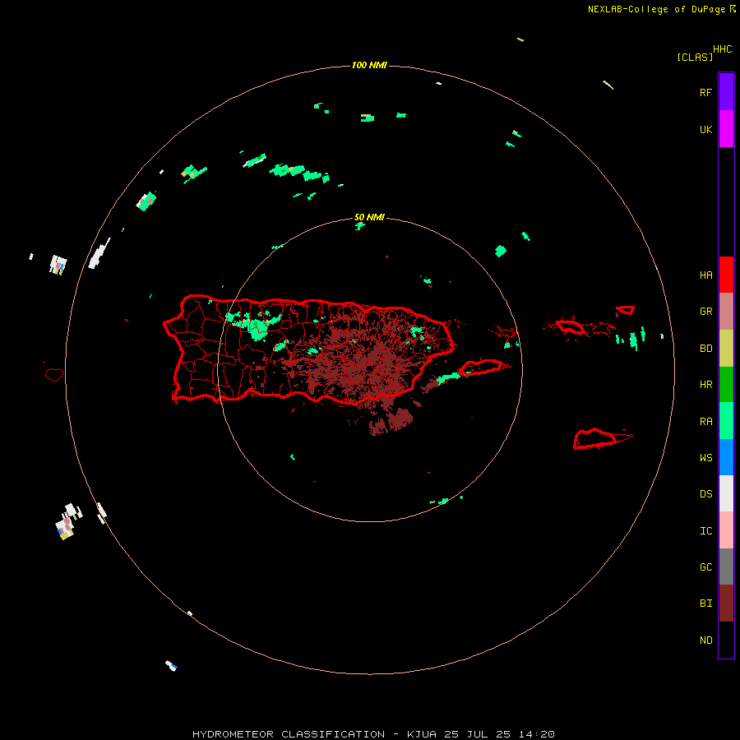This screenshot has width=740, height=740.
Task: Click the "WS" legend label
Action: [706, 458]
